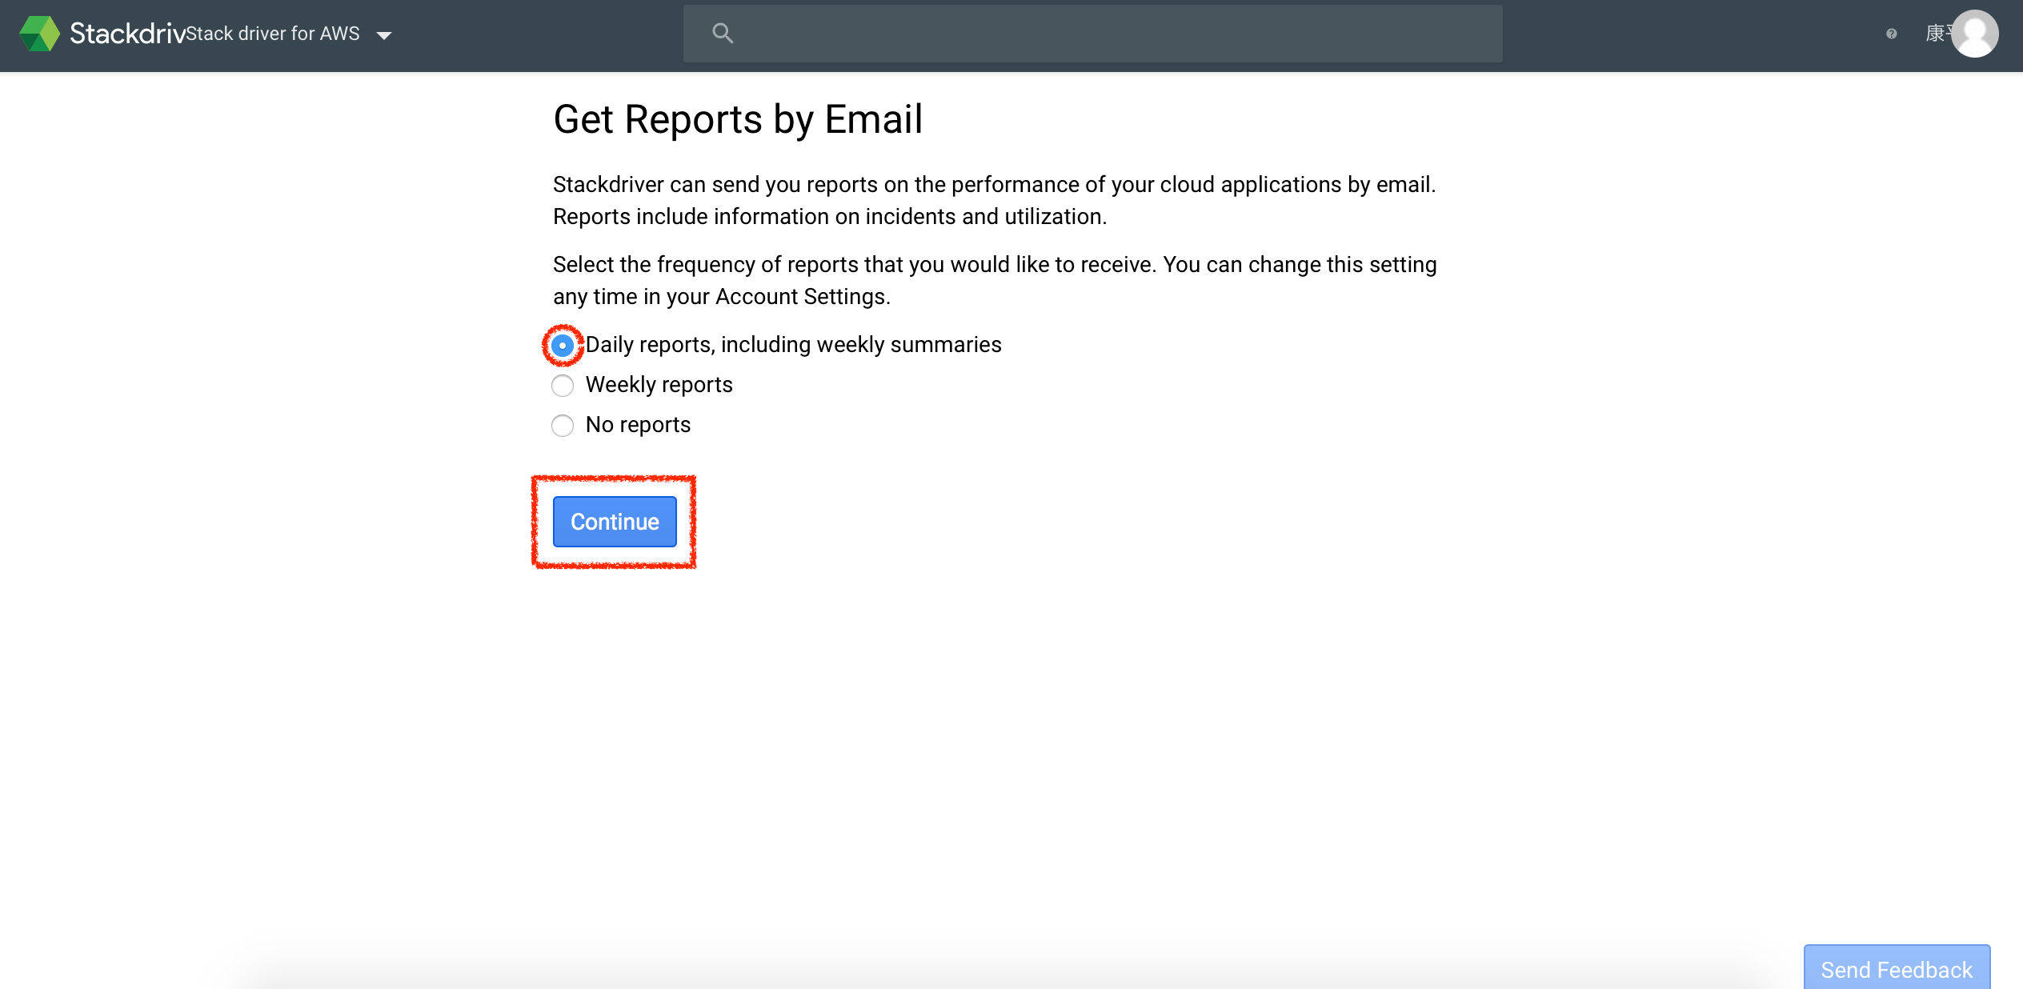The width and height of the screenshot is (2023, 989).
Task: Click 'Daily reports, including weekly summaries' label
Action: pyautogui.click(x=793, y=345)
